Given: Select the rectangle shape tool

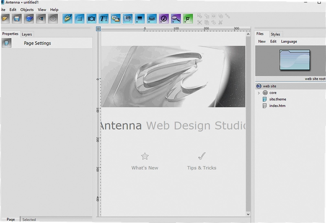Looking at the screenshot, I should point(79,19).
